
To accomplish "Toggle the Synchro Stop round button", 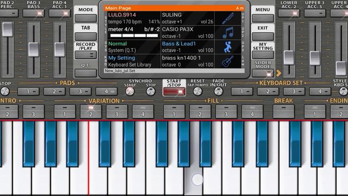I will pyautogui.click(x=151, y=91).
